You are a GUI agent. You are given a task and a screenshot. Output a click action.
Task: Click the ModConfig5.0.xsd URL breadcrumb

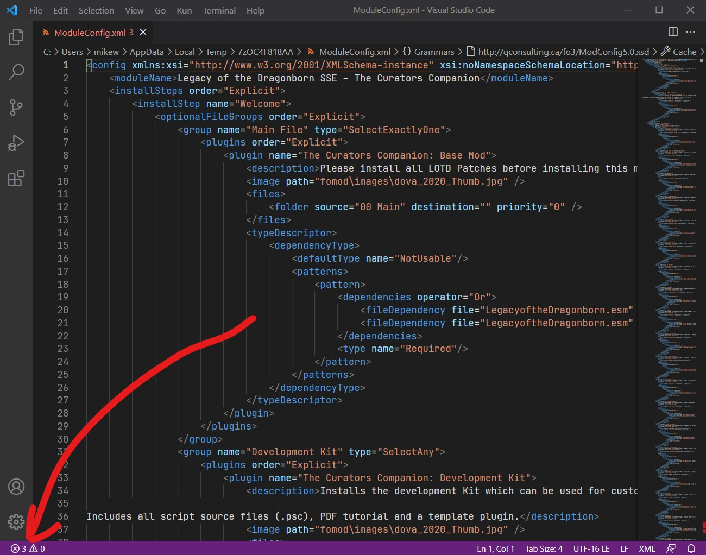pos(558,52)
